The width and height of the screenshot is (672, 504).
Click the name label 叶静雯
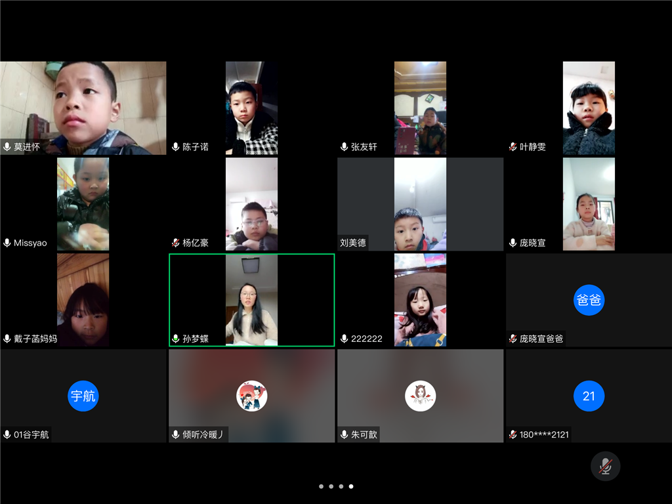(533, 147)
